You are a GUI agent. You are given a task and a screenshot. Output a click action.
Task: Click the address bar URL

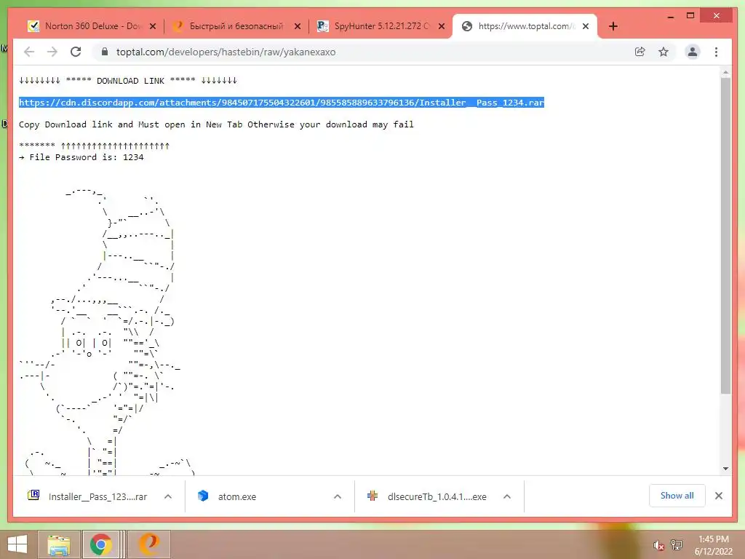pyautogui.click(x=226, y=52)
